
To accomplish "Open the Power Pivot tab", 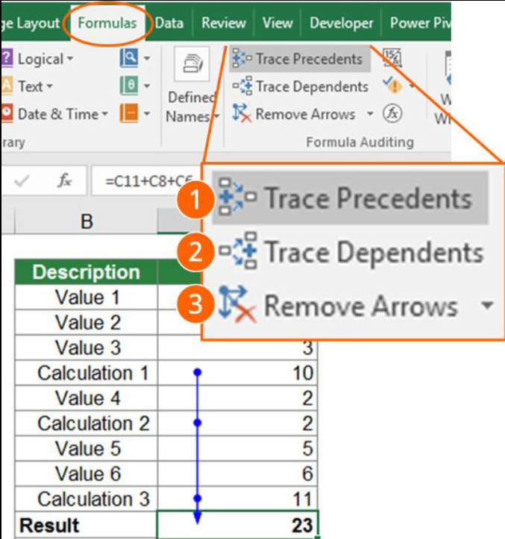I will click(x=419, y=23).
